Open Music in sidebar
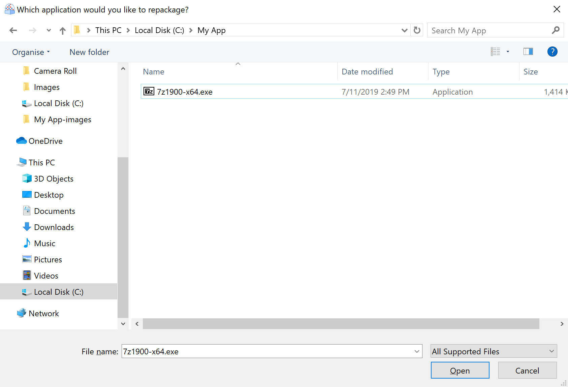Viewport: 568px width, 387px height. pos(44,244)
